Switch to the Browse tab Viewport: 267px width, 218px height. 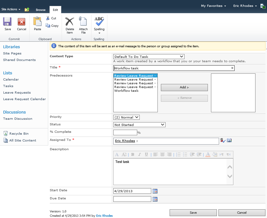(x=40, y=10)
